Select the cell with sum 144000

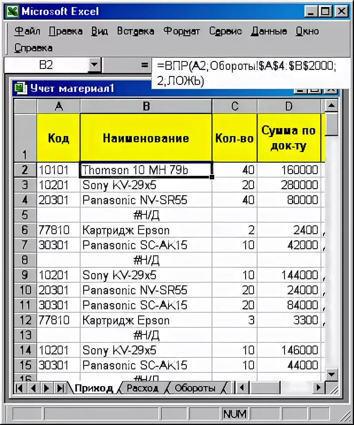(x=289, y=275)
